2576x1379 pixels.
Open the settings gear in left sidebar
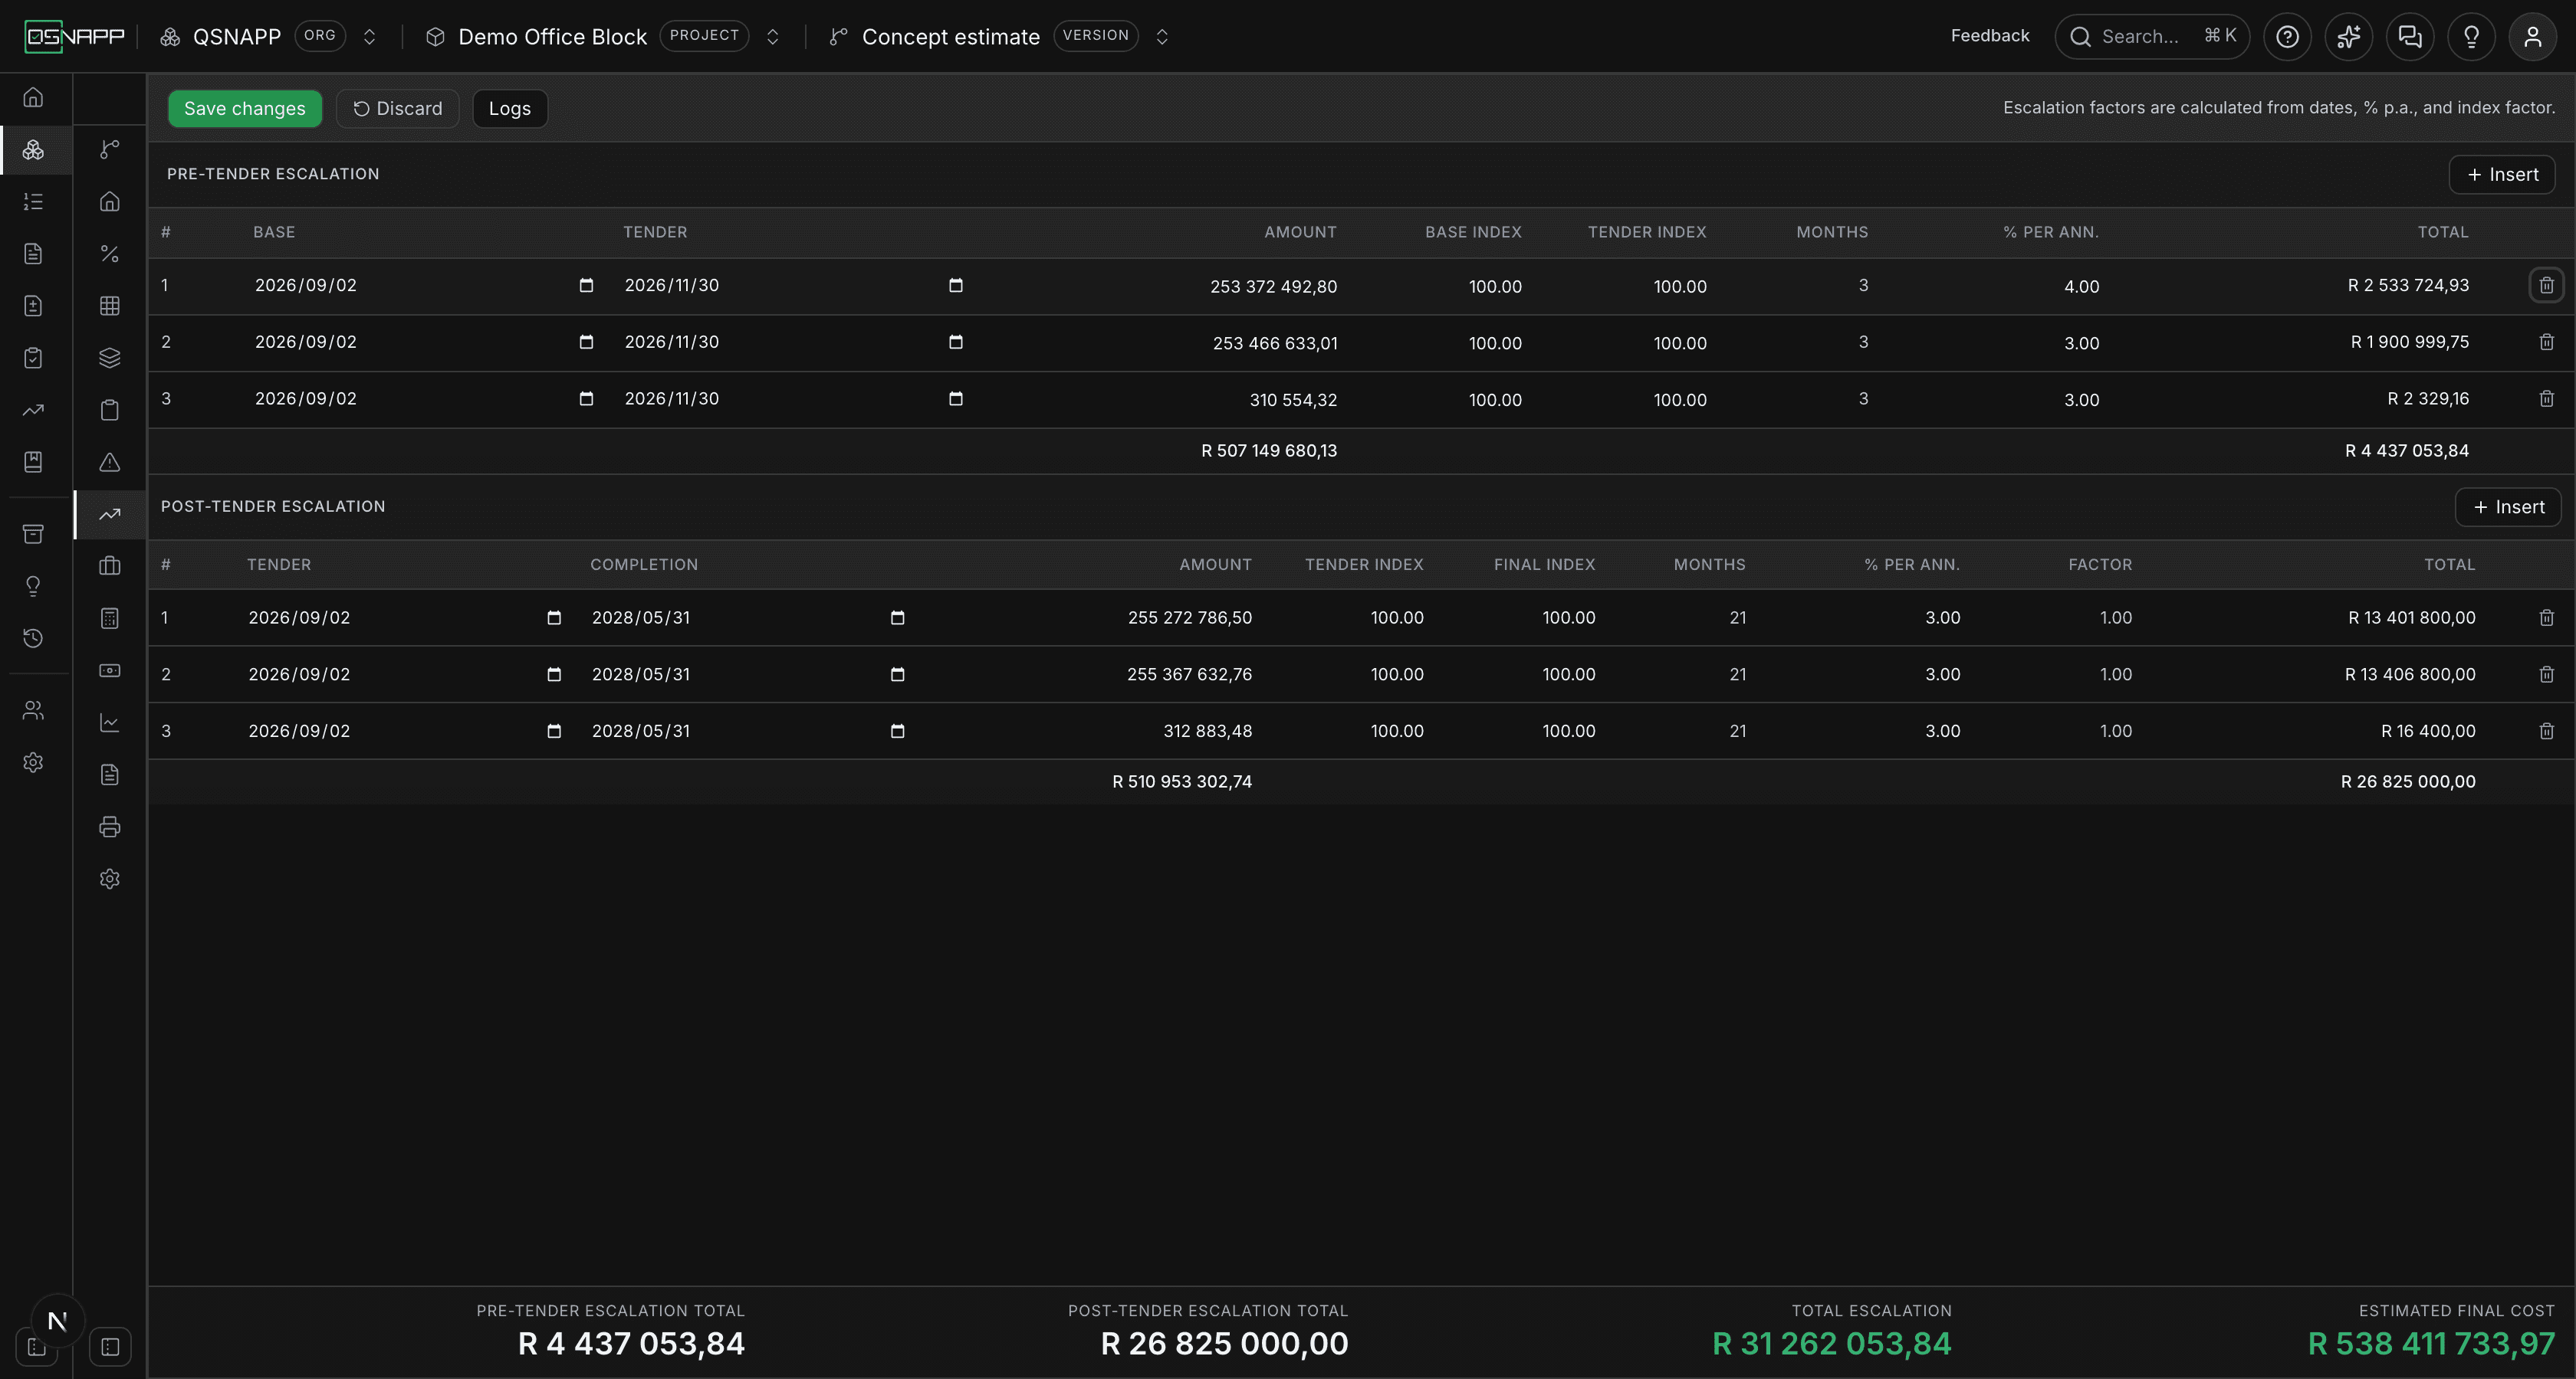click(33, 762)
